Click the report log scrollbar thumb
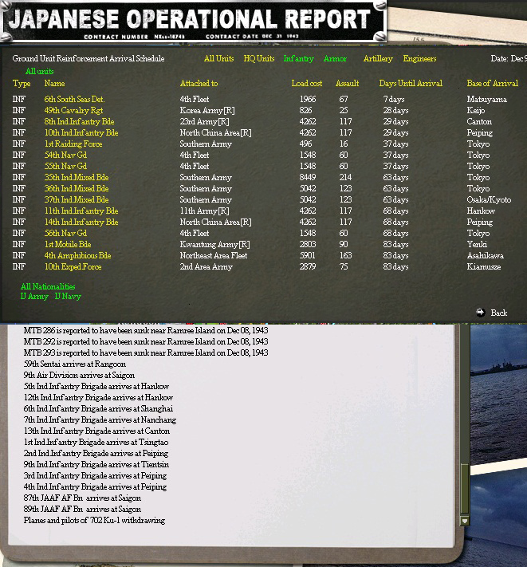 [465, 487]
